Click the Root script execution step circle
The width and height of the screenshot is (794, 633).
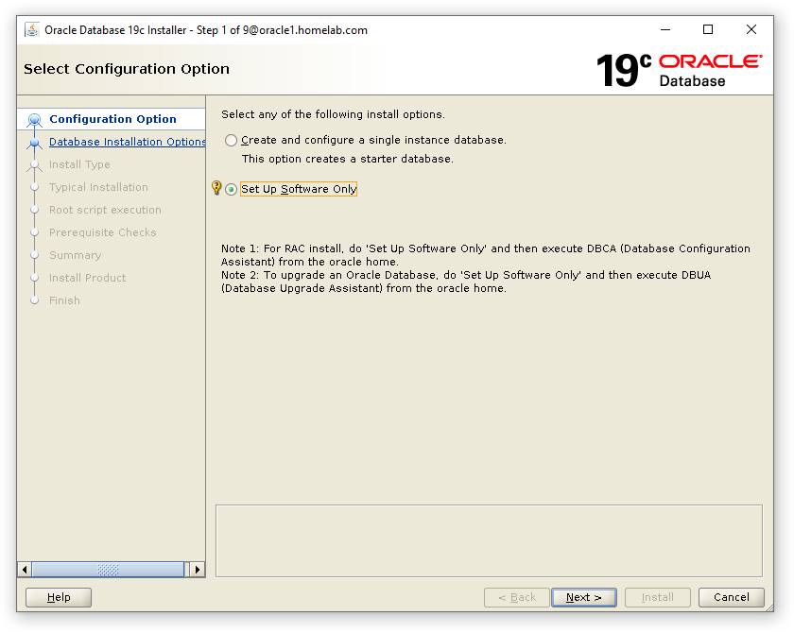(34, 210)
